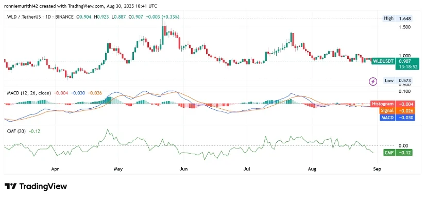Click the Low 0.573 price marker
The width and height of the screenshot is (425, 198).
[398, 80]
